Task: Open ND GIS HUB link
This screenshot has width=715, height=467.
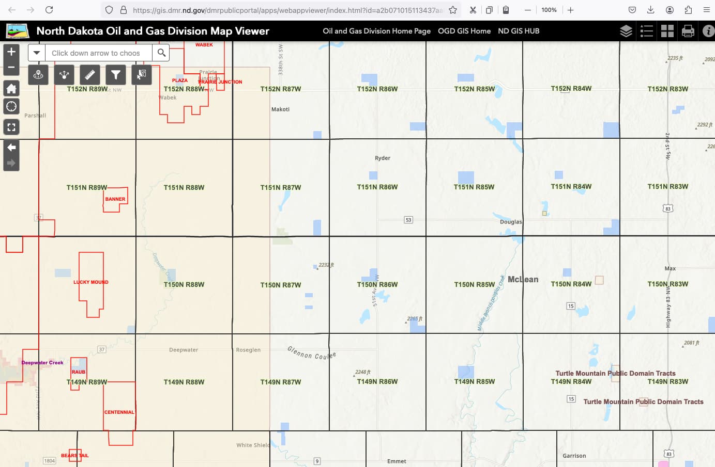Action: click(519, 31)
